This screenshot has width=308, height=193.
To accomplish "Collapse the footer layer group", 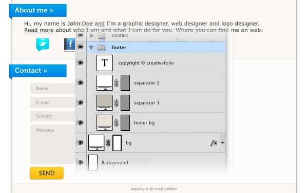I will click(x=91, y=48).
